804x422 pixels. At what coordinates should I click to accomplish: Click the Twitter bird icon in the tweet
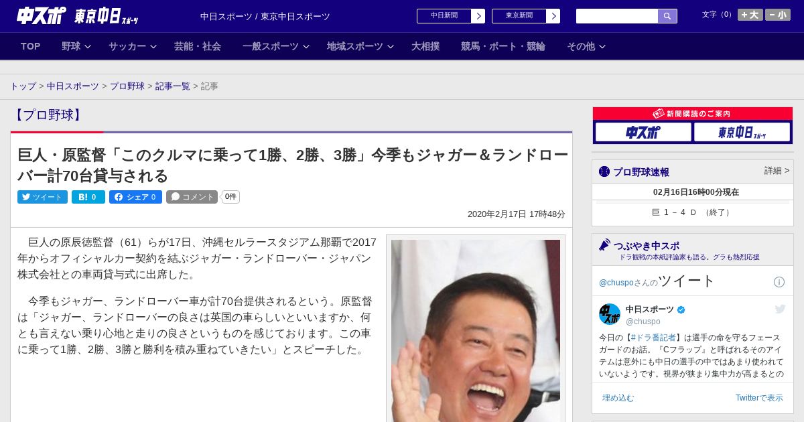pyautogui.click(x=780, y=309)
